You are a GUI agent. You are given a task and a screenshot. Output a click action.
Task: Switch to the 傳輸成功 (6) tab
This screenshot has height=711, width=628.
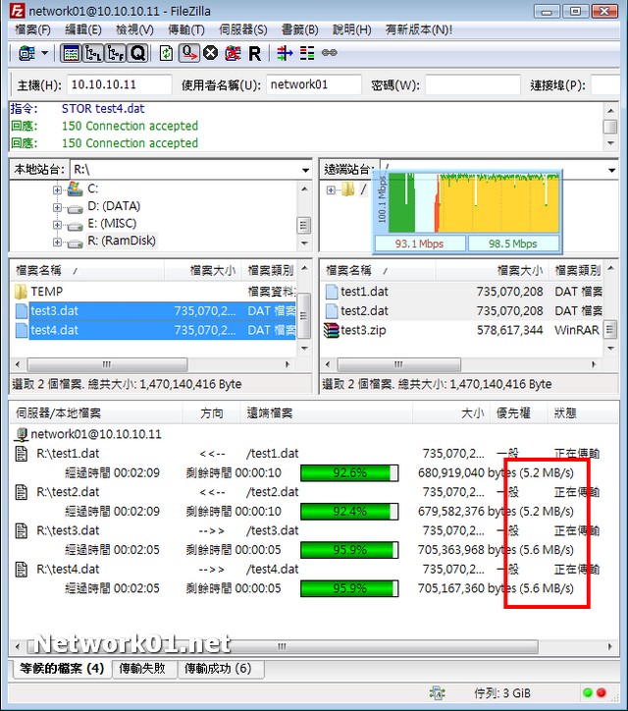coord(218,669)
